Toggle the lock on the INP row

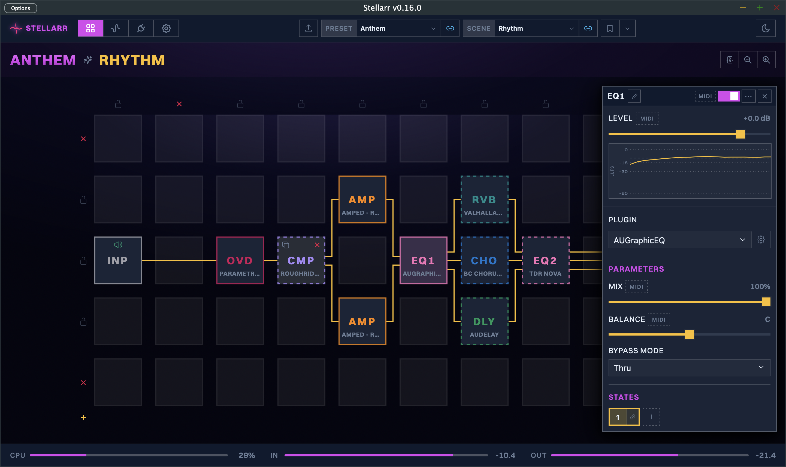coord(83,260)
